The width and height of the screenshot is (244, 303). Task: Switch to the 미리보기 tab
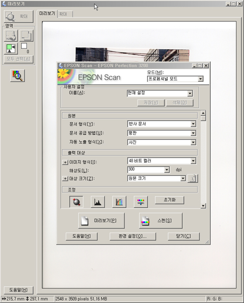(x=47, y=13)
